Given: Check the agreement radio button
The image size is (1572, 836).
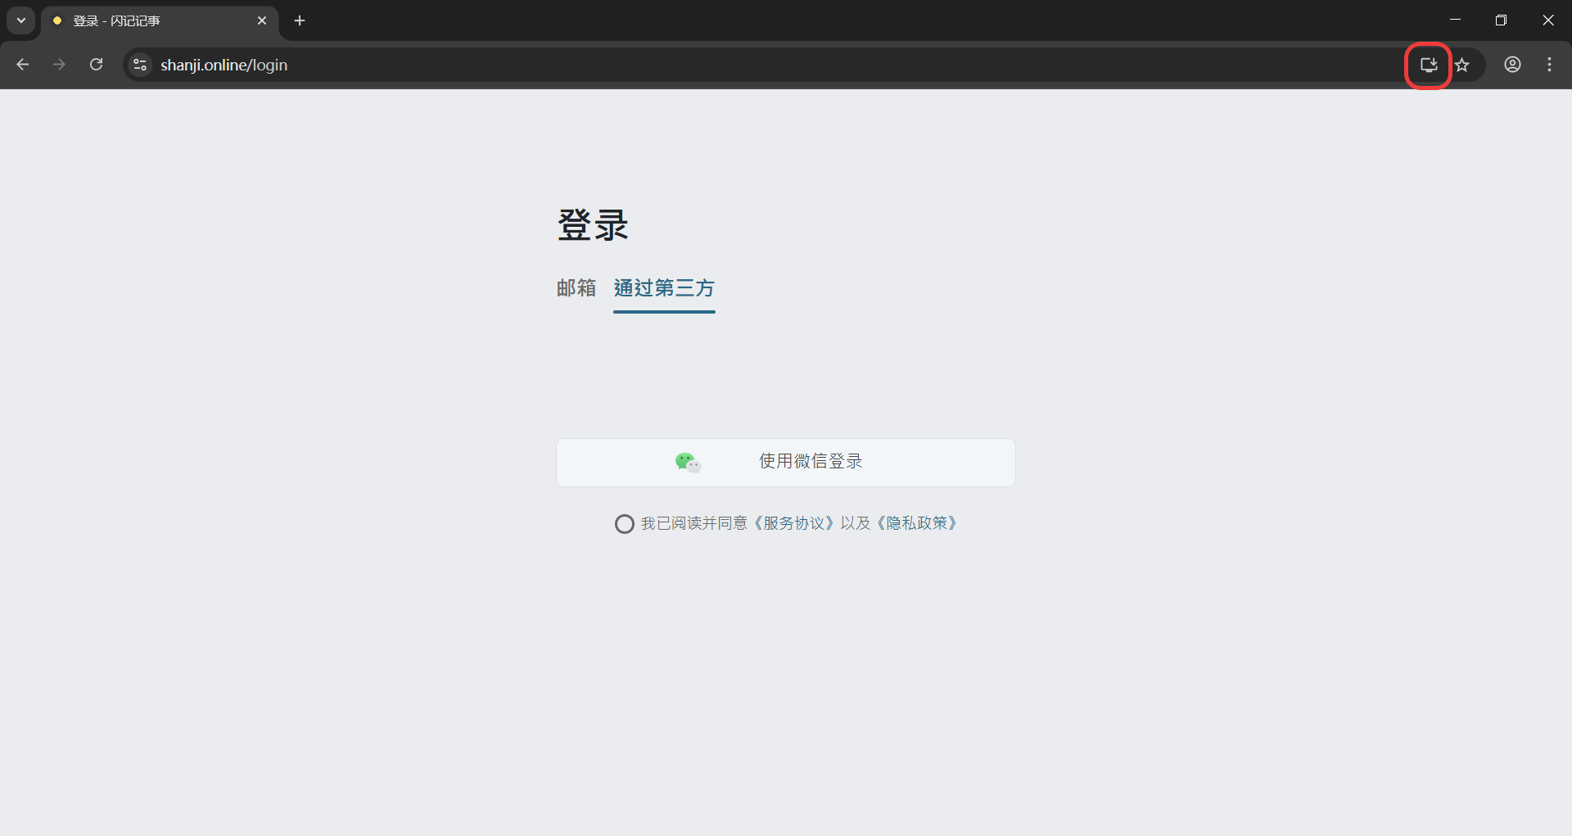Looking at the screenshot, I should pyautogui.click(x=624, y=524).
